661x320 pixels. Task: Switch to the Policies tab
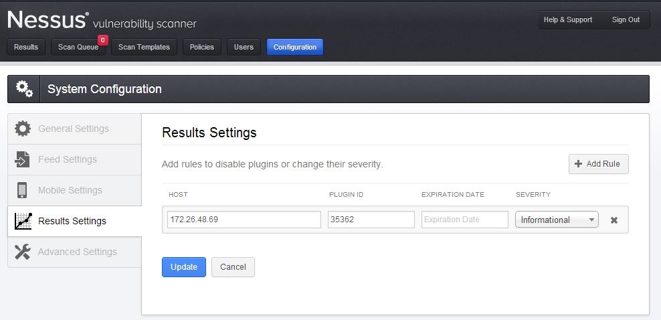click(202, 48)
